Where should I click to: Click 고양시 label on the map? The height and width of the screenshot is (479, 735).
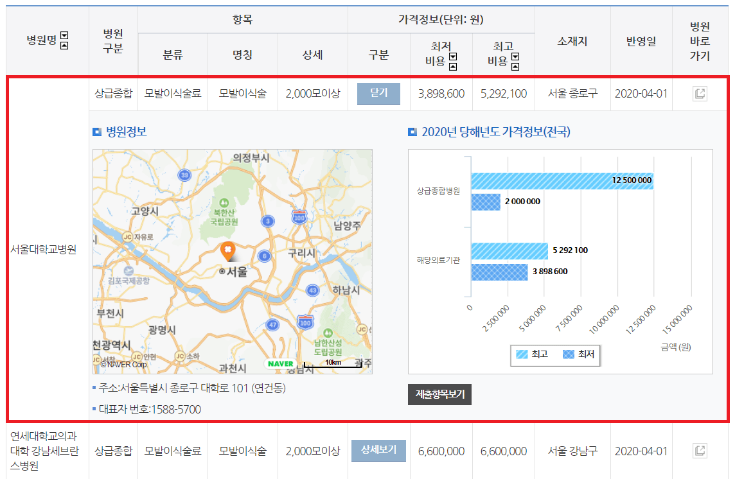[x=145, y=211]
